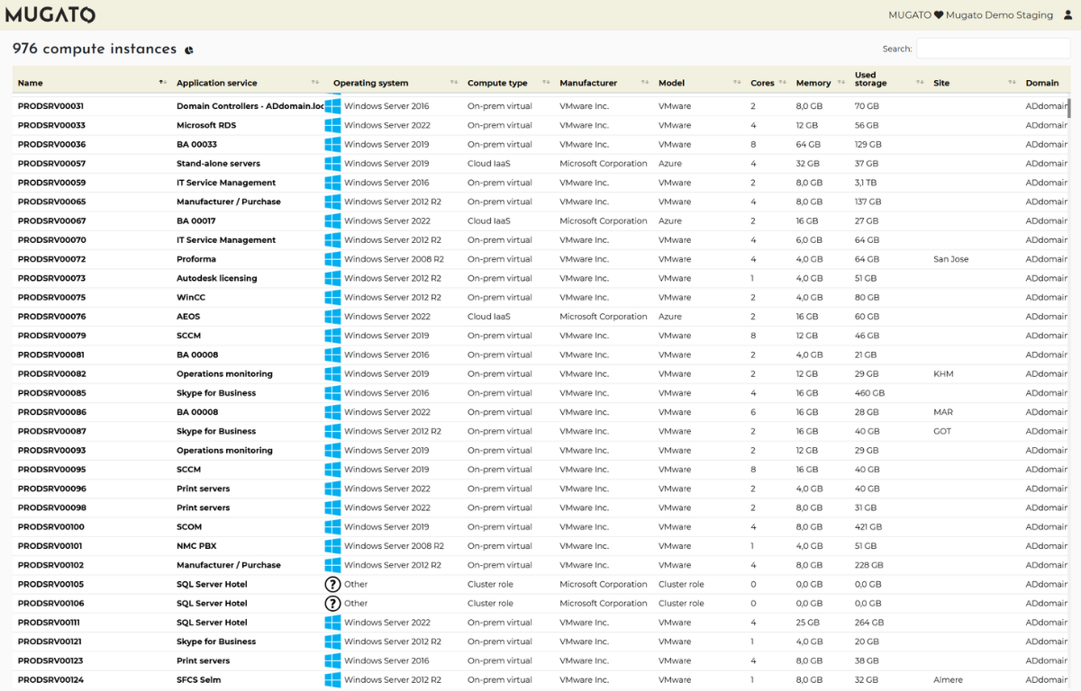Click the question mark icon for PRODSRV00106
Screen dimensions: 1081x691
pyautogui.click(x=332, y=604)
